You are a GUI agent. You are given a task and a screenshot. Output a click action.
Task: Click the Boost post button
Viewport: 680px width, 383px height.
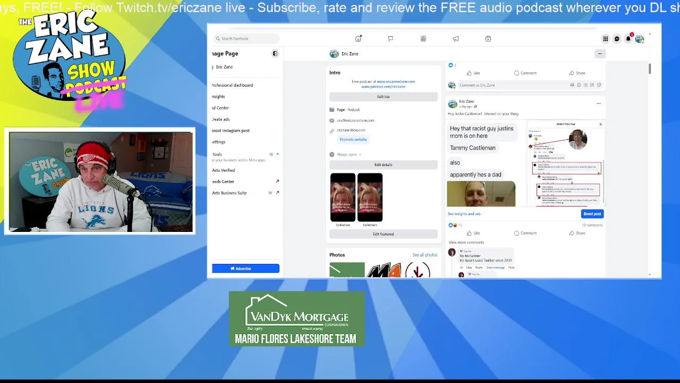[592, 214]
